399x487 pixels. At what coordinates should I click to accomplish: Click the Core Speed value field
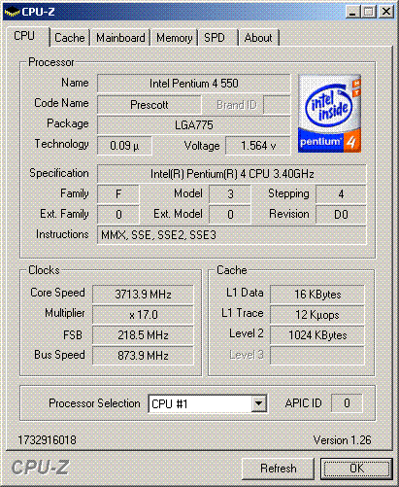(x=143, y=295)
